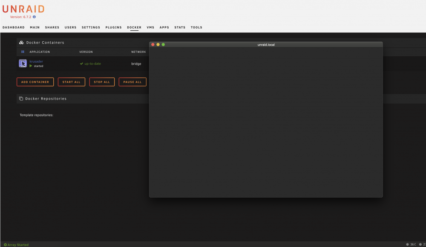426x247 pixels.
Task: Click the Docker Repositories section icon
Action: (21, 99)
